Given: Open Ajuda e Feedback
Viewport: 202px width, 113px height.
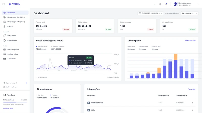Looking at the screenshot, I should (11, 87).
